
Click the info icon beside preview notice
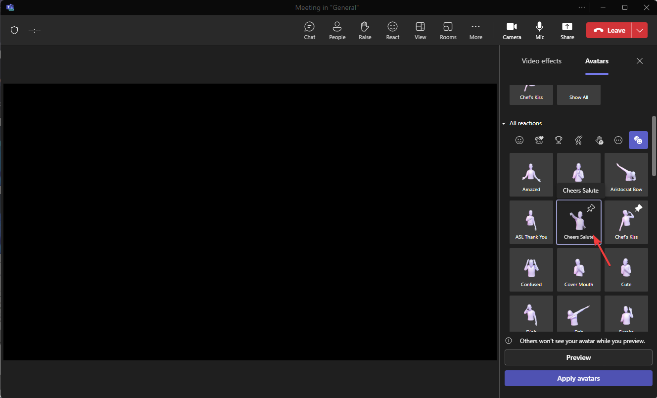point(509,341)
